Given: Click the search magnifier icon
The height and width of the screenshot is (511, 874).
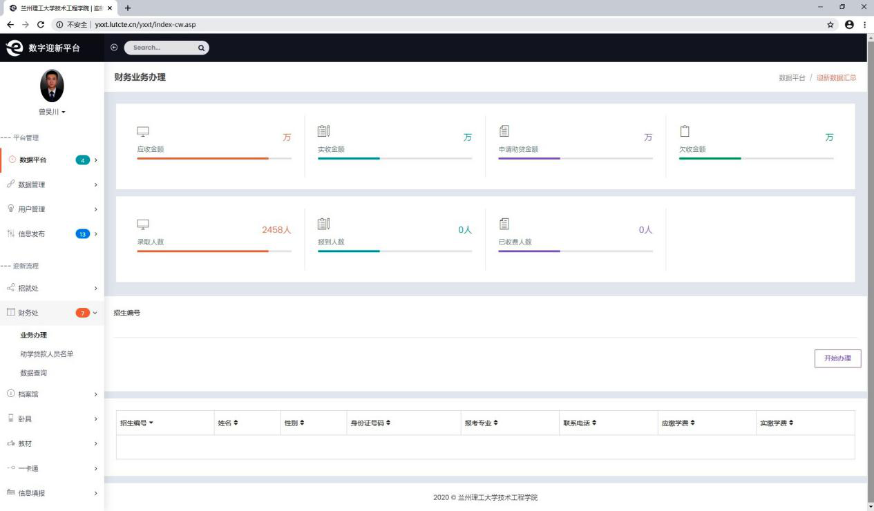Looking at the screenshot, I should pos(201,48).
